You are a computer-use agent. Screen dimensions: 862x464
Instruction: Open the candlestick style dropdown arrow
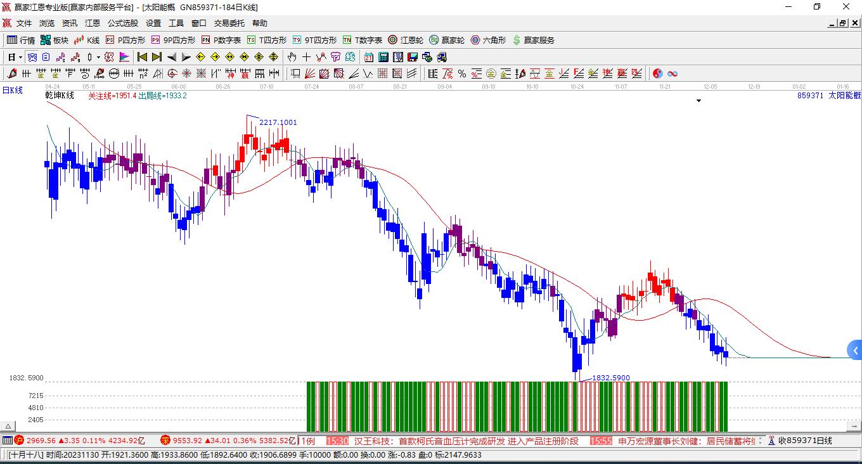98,57
